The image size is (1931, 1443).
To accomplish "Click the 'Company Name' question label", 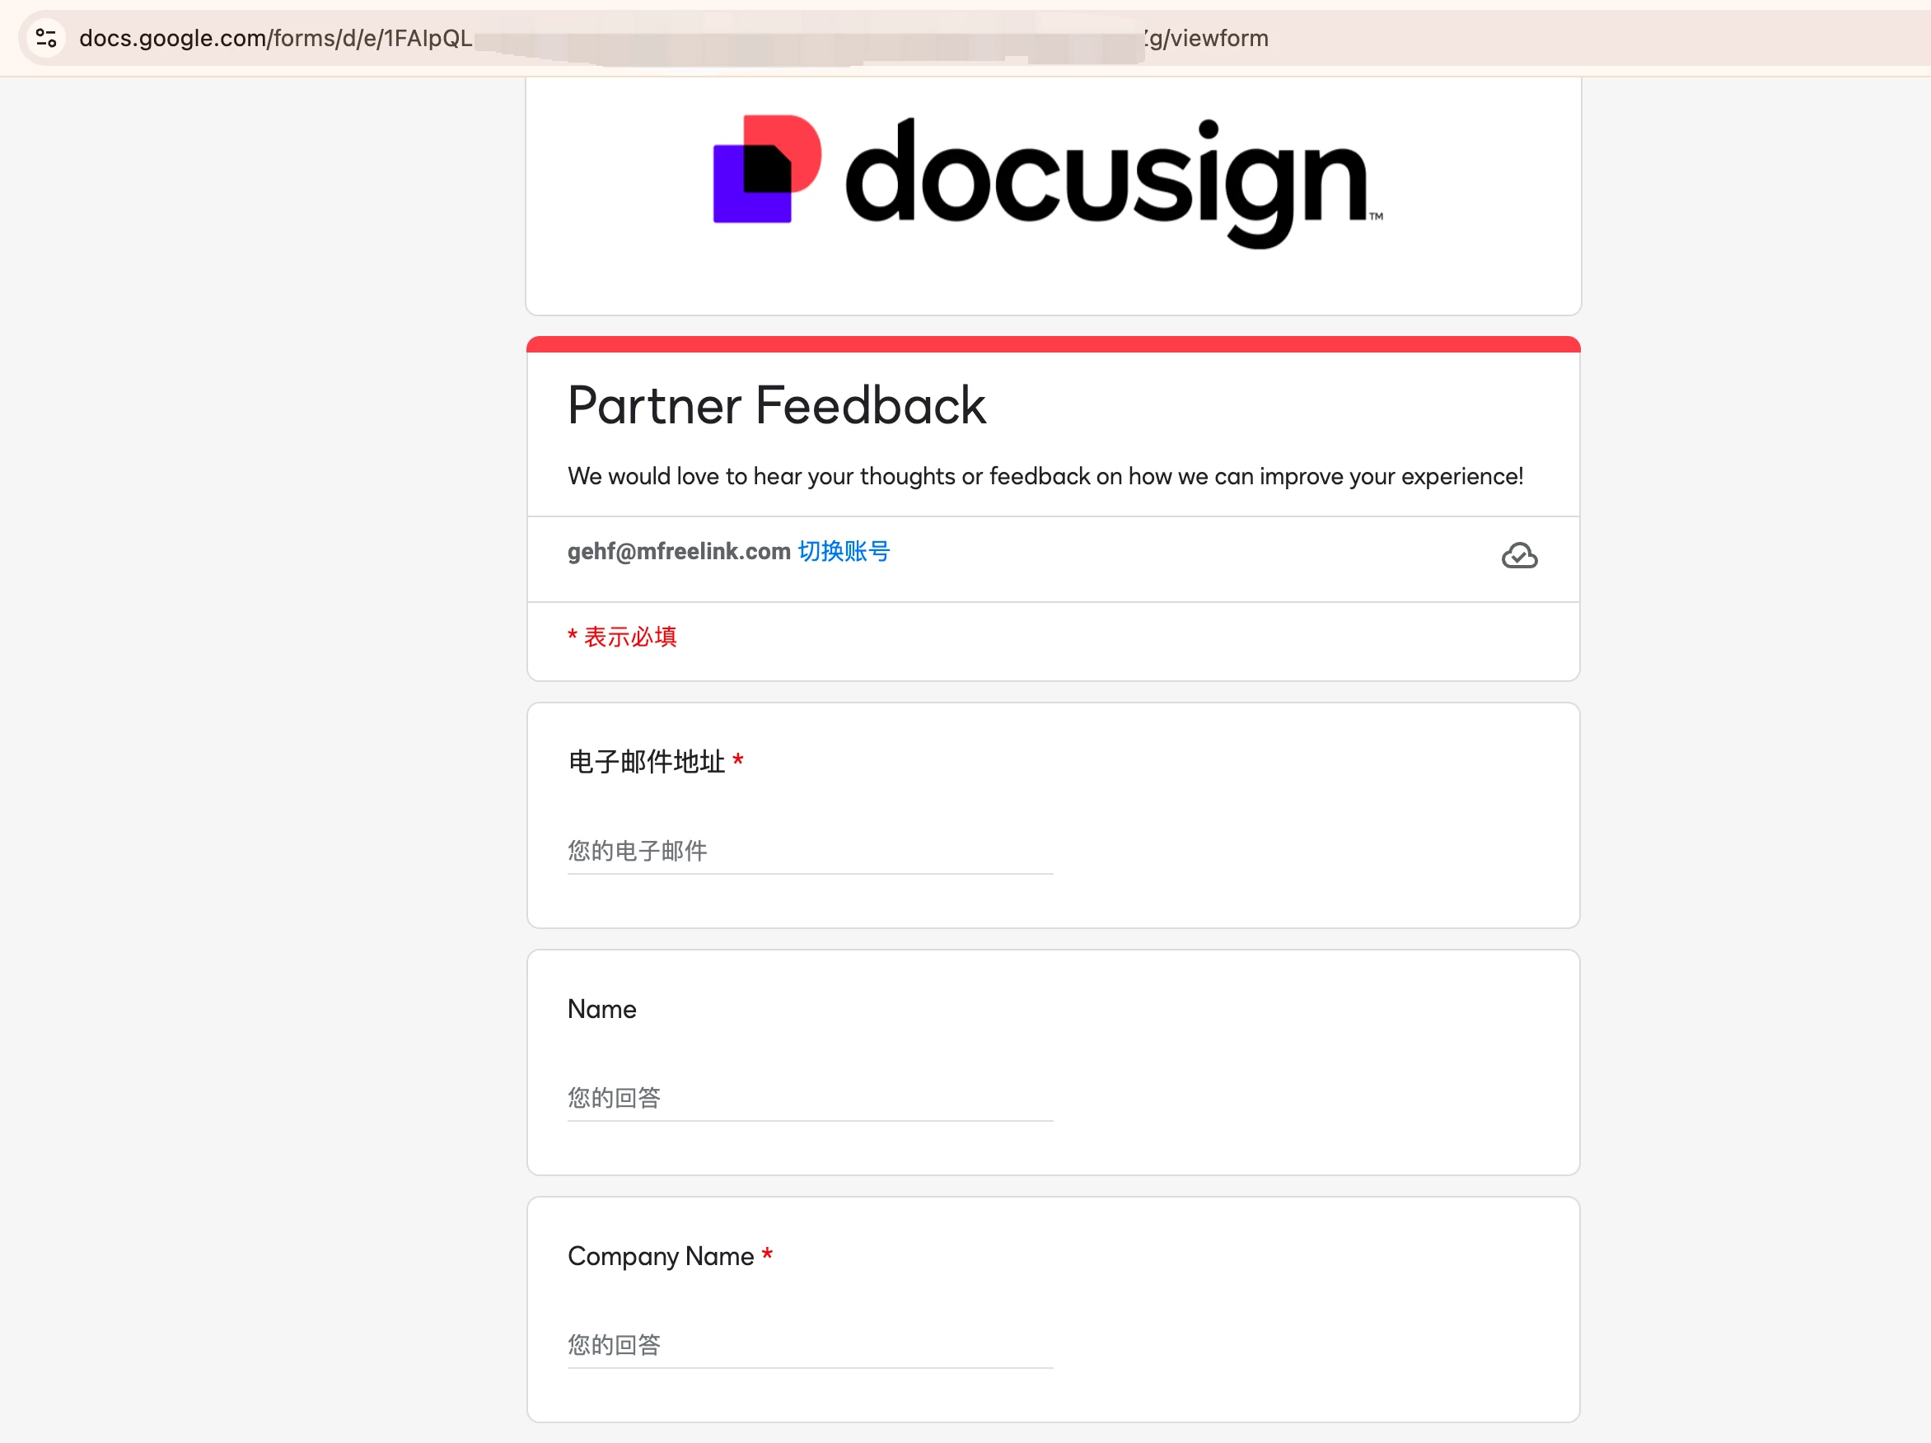I will click(x=661, y=1256).
